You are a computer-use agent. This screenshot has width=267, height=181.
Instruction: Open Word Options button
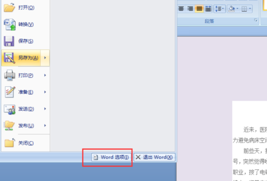[112, 157]
